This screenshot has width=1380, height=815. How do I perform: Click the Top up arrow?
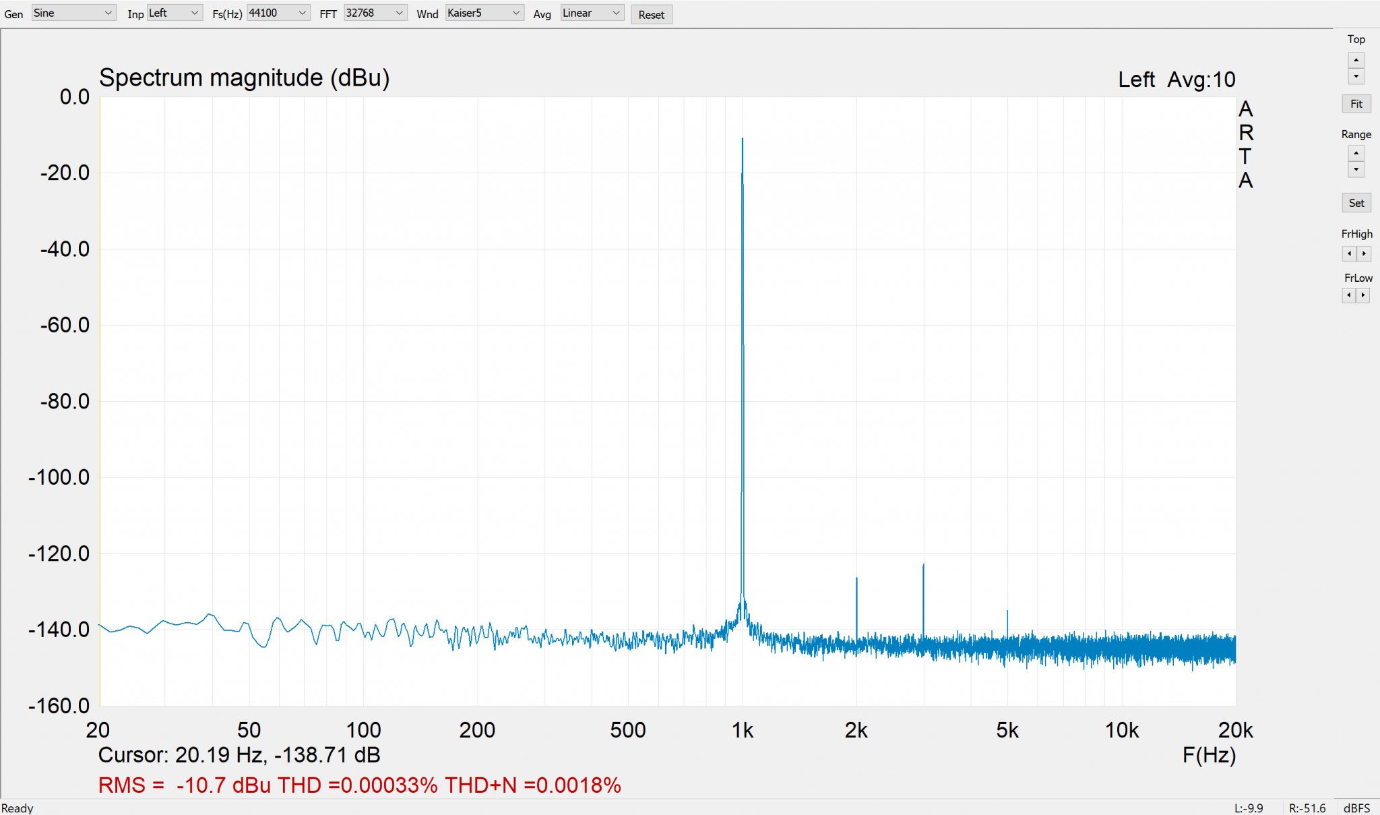(1356, 60)
